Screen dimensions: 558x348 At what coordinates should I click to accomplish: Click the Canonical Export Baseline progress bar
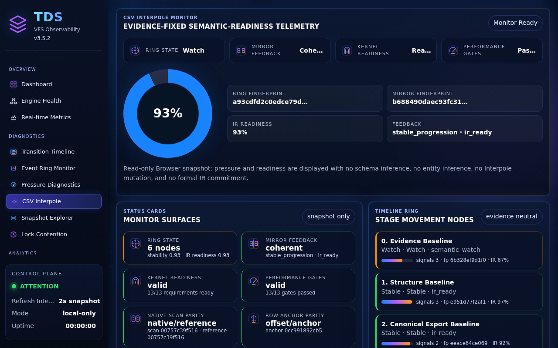click(397, 344)
